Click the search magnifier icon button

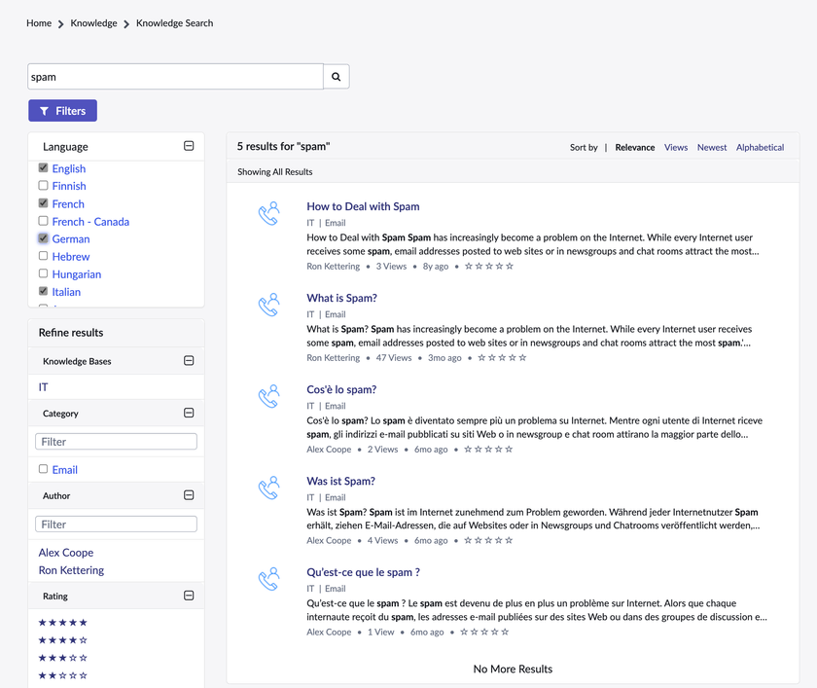pos(337,77)
